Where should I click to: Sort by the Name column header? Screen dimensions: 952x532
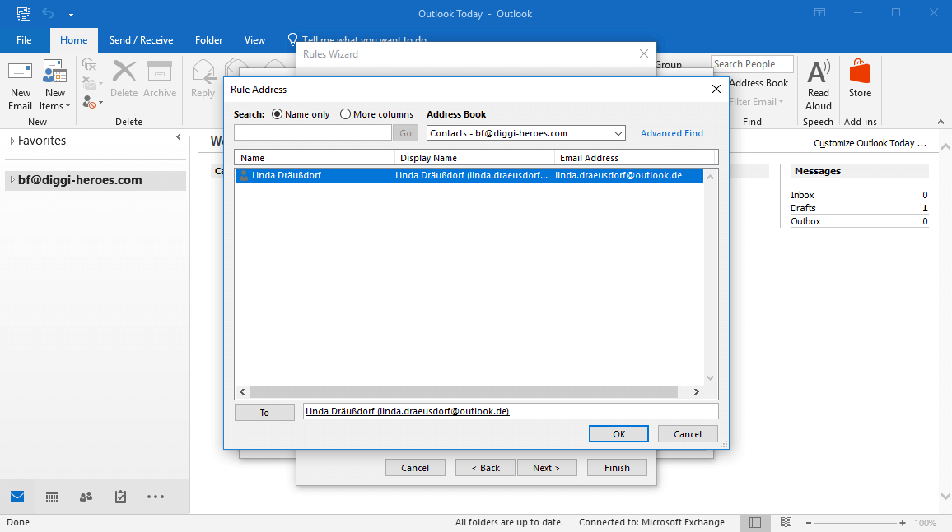pyautogui.click(x=315, y=158)
